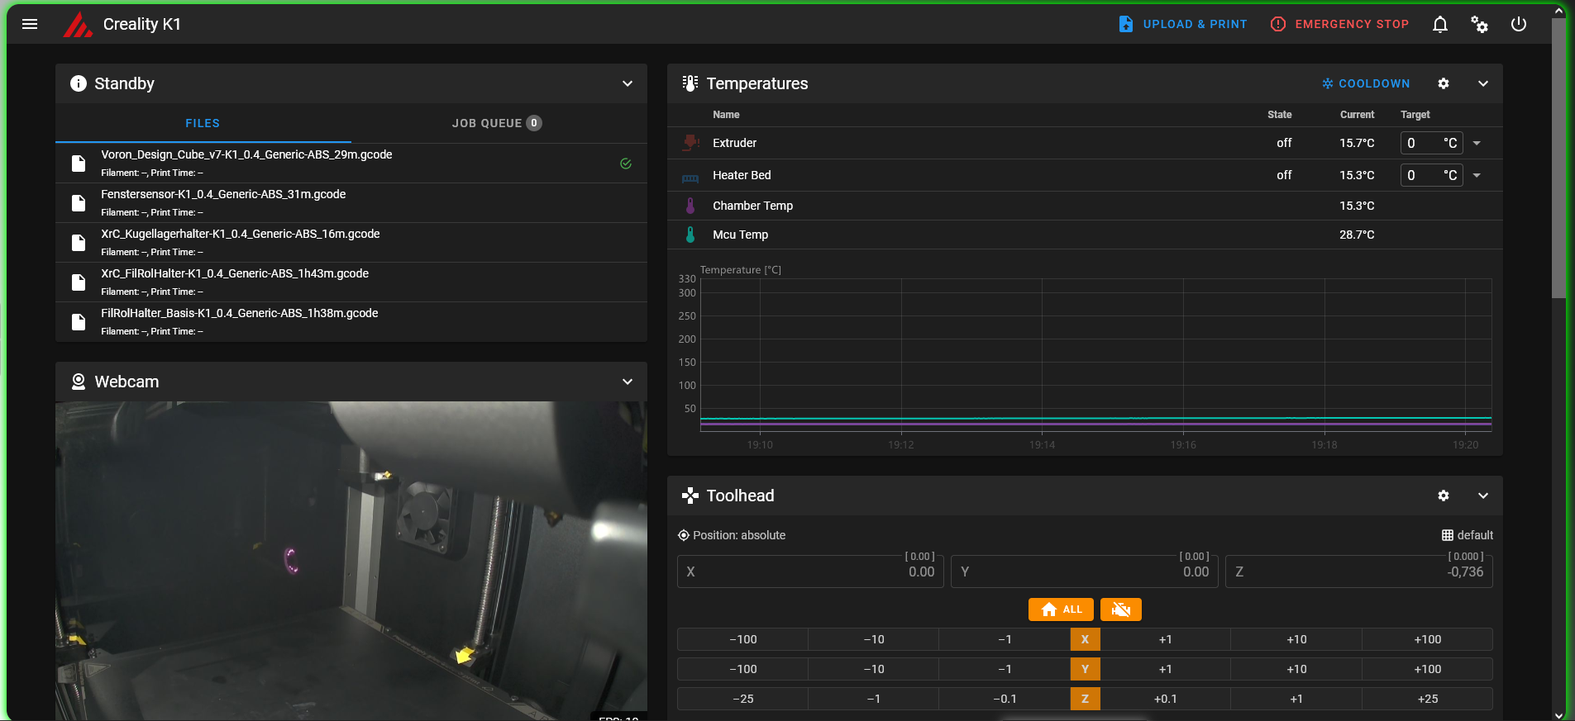Open Extruder target temperature preset dropdown

pyautogui.click(x=1477, y=143)
